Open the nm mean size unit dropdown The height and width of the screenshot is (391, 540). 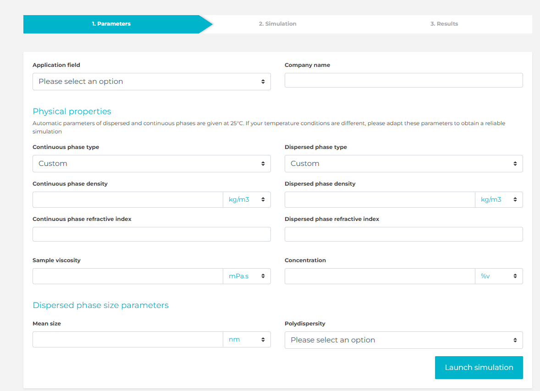pyautogui.click(x=247, y=340)
